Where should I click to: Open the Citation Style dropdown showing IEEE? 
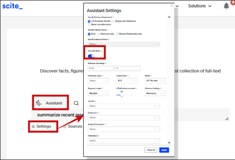(127, 81)
